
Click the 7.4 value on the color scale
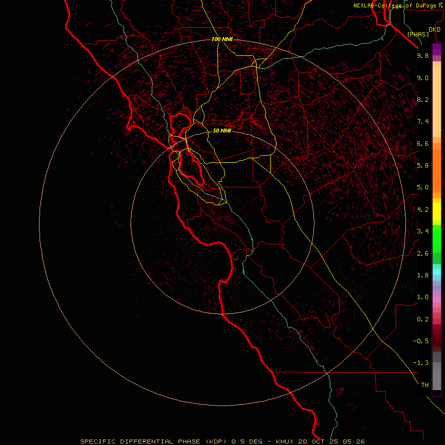click(x=423, y=122)
